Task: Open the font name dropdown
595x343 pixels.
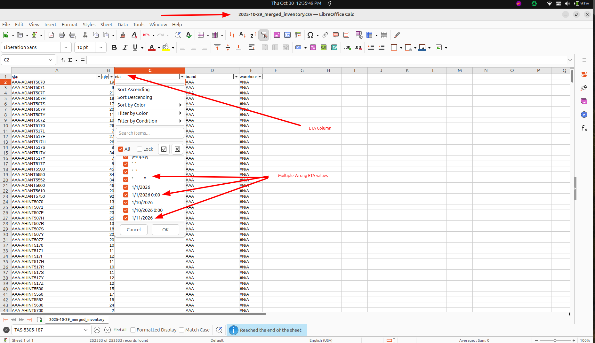Action: point(66,47)
